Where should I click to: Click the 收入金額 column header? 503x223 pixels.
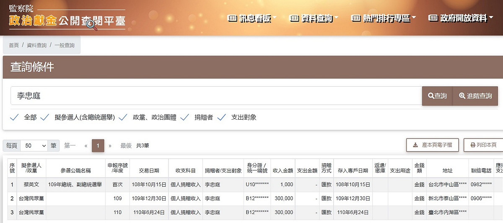283,171
